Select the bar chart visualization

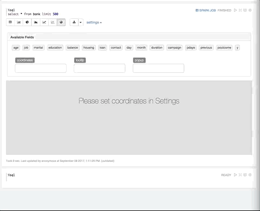(19, 22)
